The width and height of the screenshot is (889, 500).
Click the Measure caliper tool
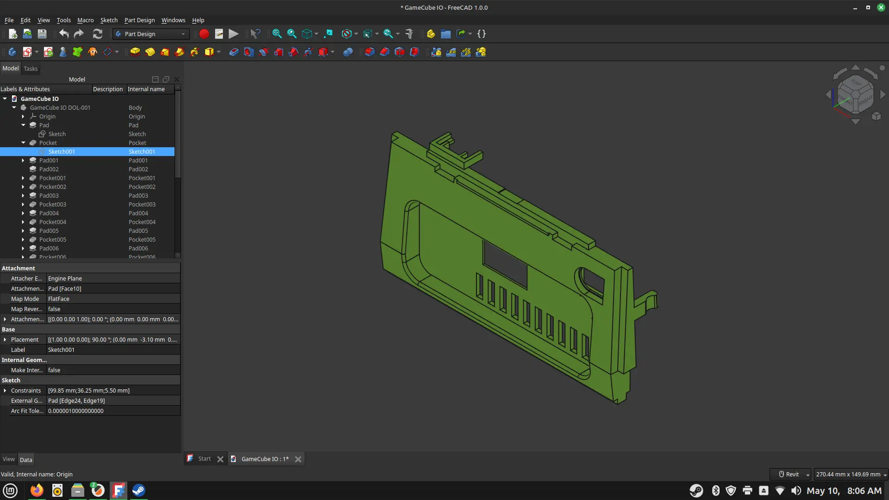point(409,34)
